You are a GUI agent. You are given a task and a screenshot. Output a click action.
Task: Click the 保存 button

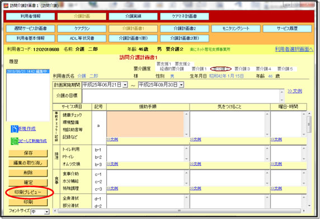(x=28, y=153)
